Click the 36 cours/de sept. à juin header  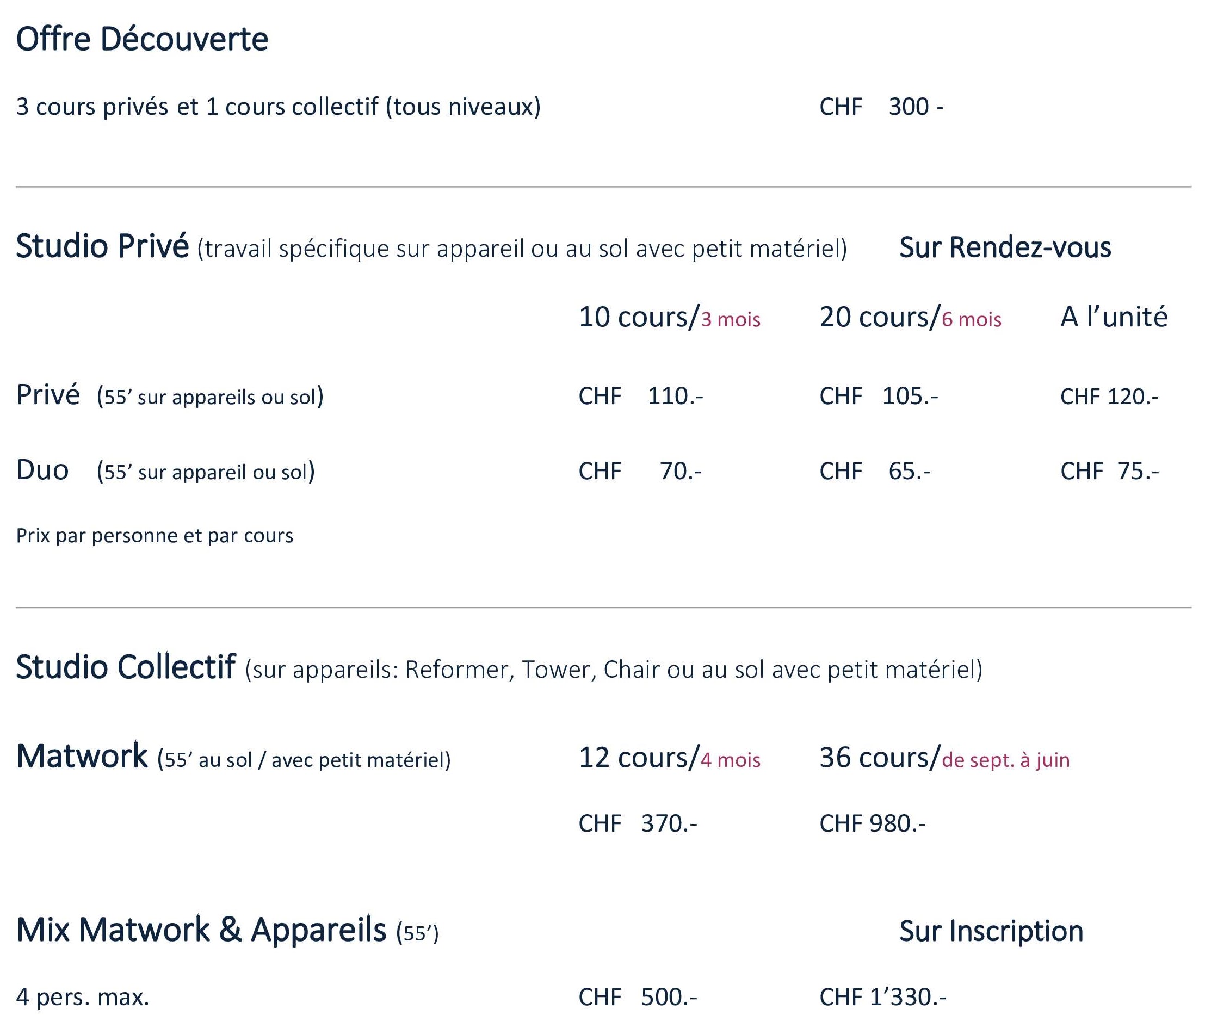(944, 758)
